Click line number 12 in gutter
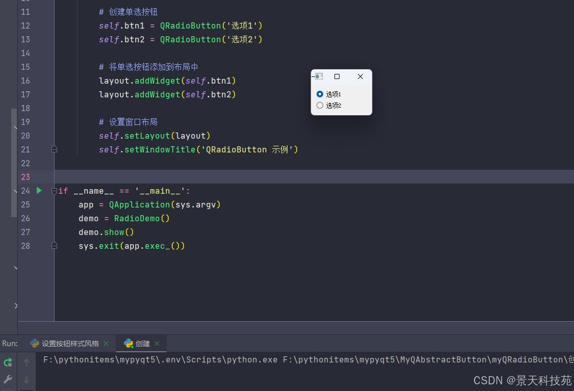The height and width of the screenshot is (391, 574). coord(25,25)
